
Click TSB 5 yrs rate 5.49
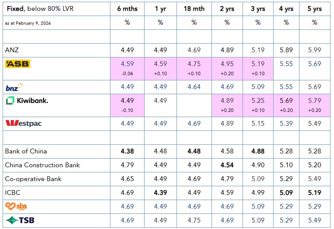tap(315, 220)
